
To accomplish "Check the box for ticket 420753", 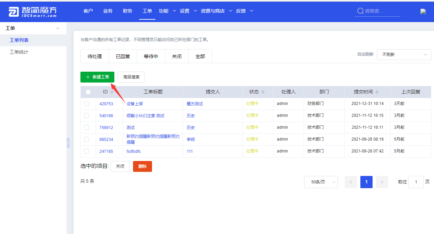I will (87, 104).
